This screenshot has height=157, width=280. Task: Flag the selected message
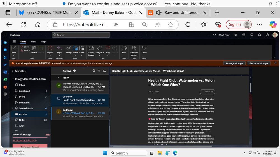click(108, 48)
